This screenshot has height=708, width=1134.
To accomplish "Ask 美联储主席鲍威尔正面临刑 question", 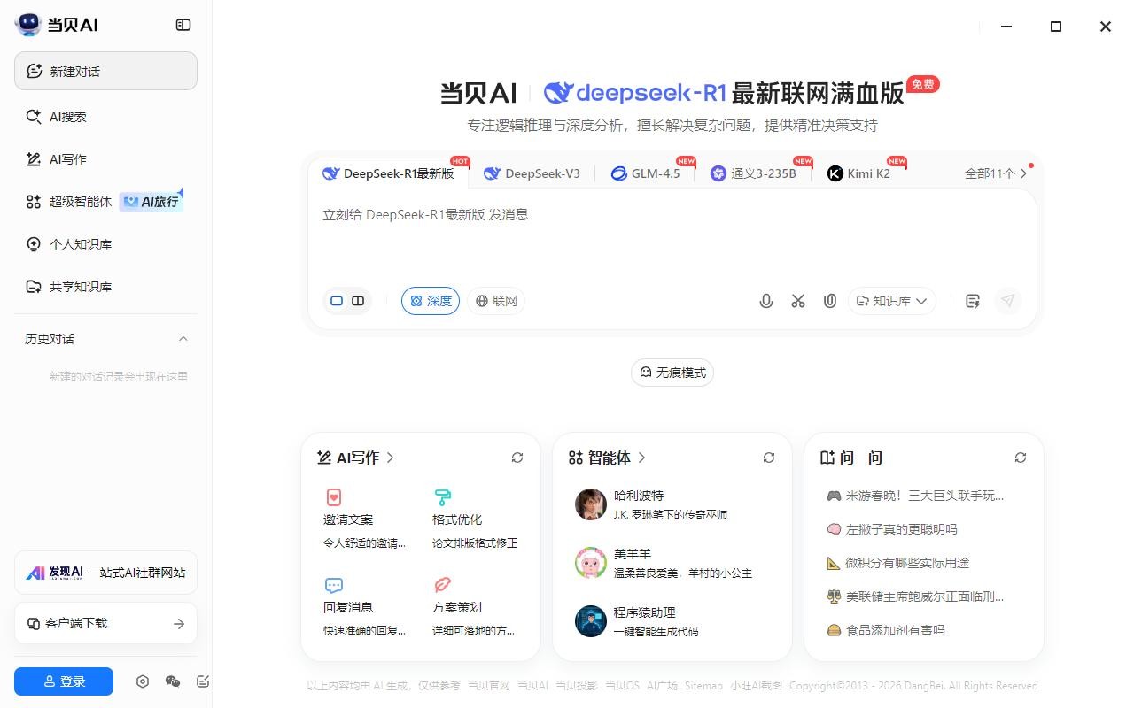I will (x=915, y=596).
